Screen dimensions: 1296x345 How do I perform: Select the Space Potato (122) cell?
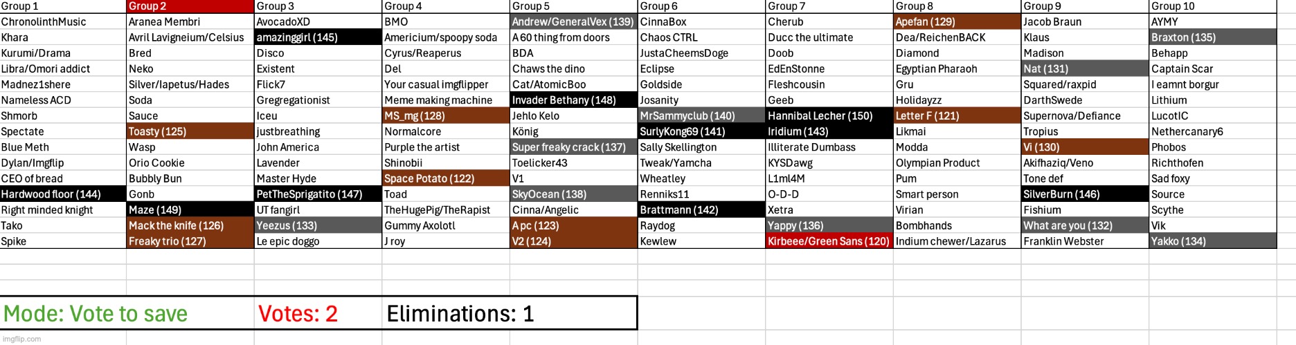(445, 178)
